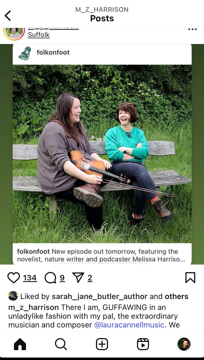
Task: Tap the back arrow icon
Action: click(8, 16)
